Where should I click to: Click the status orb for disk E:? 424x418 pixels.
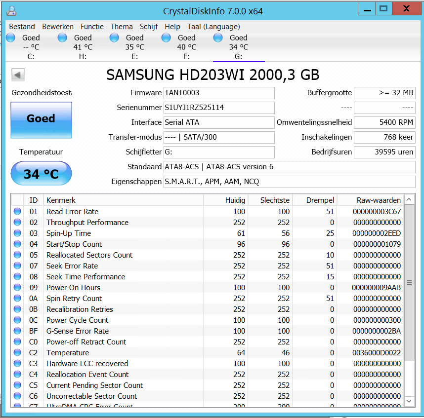(x=114, y=38)
